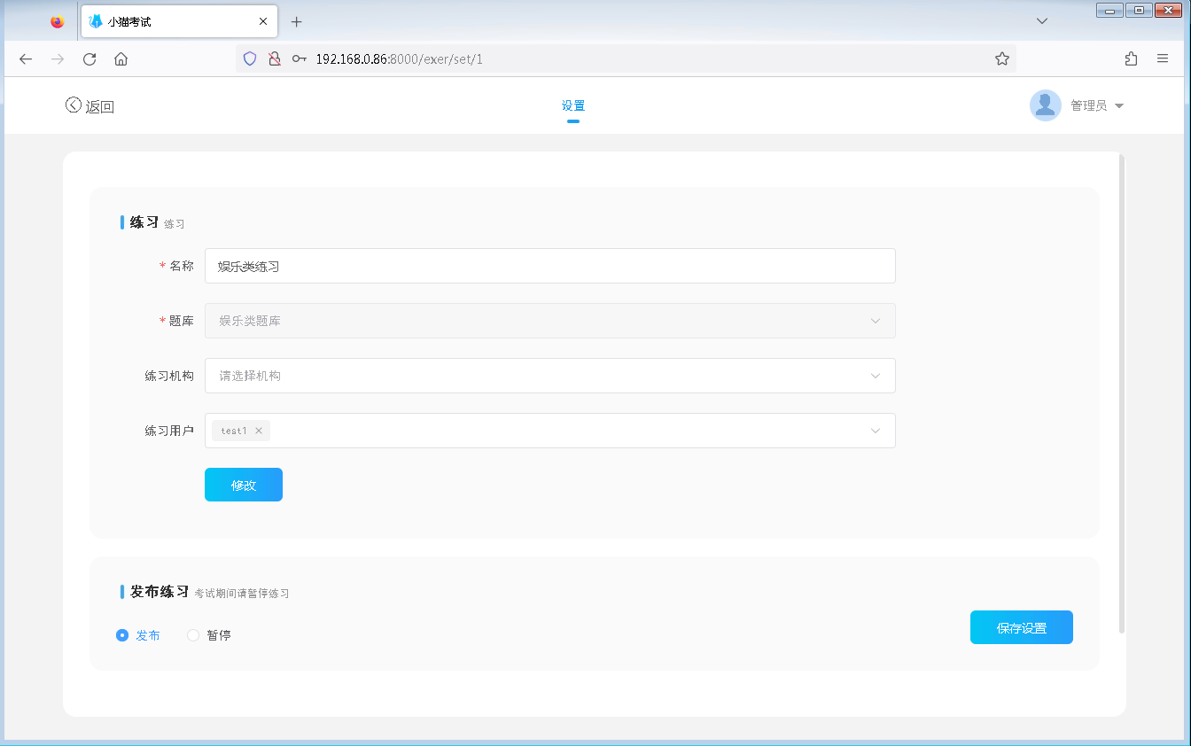Click the 修改 button

[x=244, y=485]
